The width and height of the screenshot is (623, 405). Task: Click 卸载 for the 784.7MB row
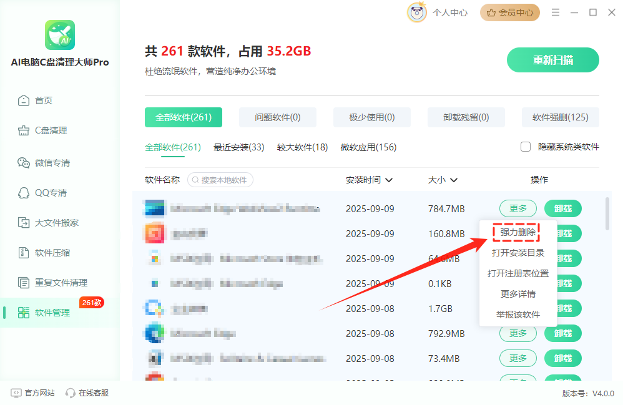tap(563, 208)
